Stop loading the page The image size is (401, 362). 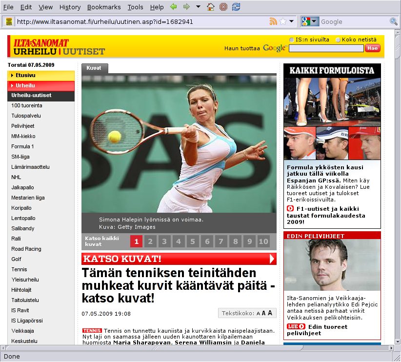point(223,7)
